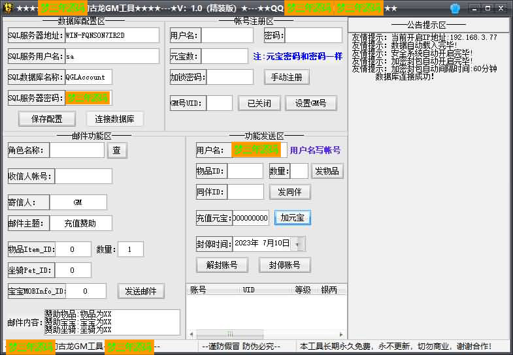Click the app icon in the title bar
The width and height of the screenshot is (513, 355).
point(7,8)
